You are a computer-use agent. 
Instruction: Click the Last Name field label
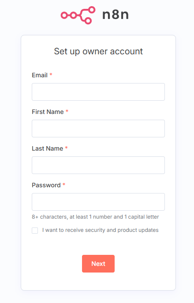[48, 148]
